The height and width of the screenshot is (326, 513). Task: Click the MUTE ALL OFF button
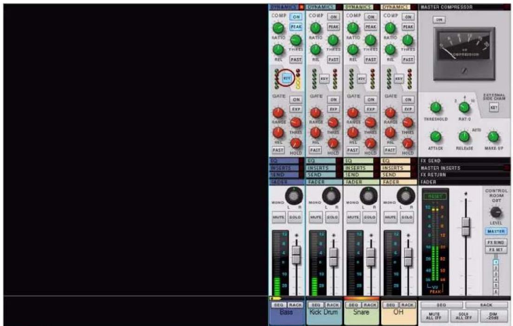(x=434, y=316)
